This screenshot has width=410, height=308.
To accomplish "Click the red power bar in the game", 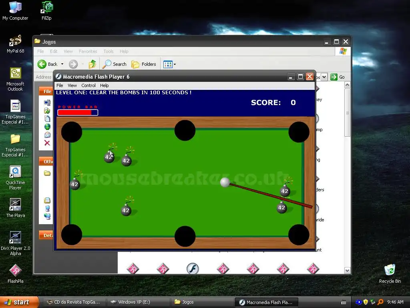I will pyautogui.click(x=78, y=113).
